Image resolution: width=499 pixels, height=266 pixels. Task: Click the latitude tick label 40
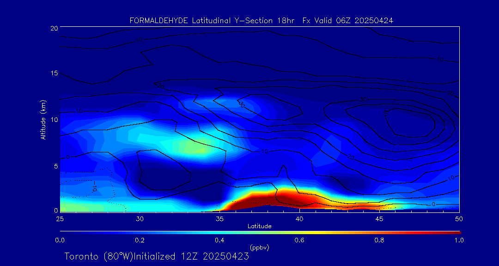tap(299, 219)
